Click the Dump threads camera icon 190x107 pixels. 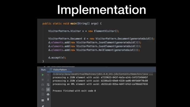point(43,84)
